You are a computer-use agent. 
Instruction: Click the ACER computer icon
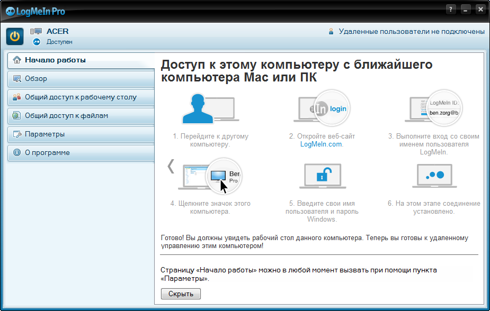coord(36,31)
